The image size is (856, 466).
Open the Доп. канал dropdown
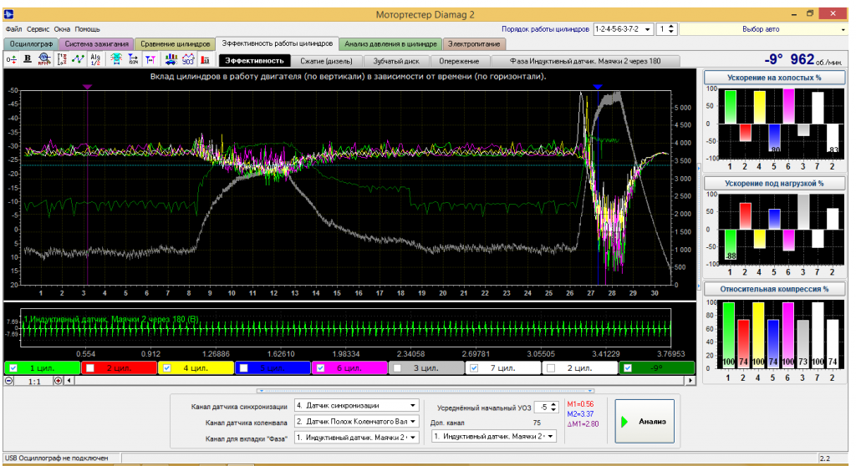click(x=494, y=436)
